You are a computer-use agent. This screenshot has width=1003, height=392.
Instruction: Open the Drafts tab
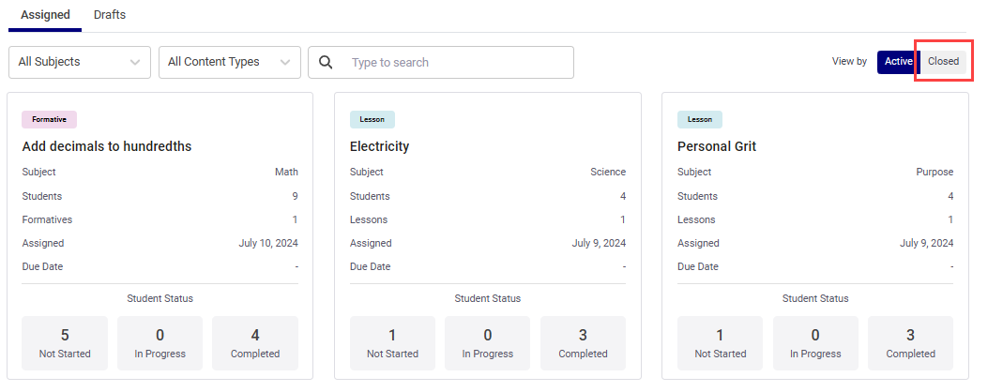click(110, 15)
